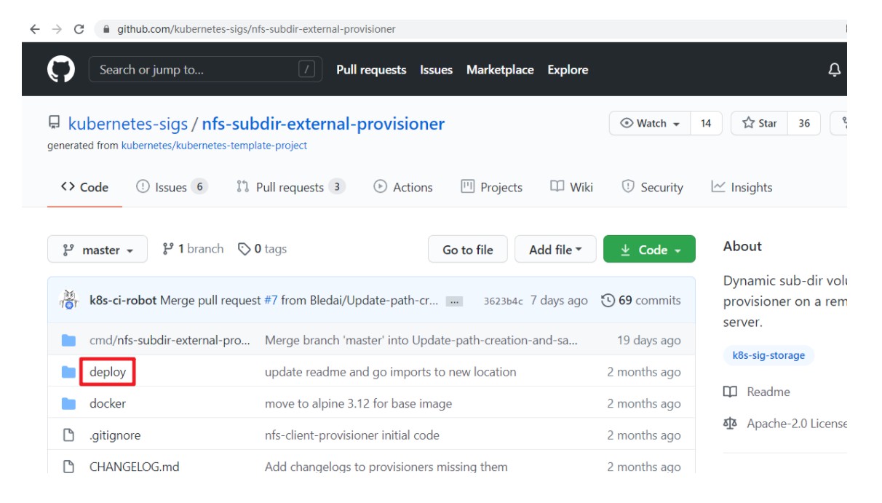This screenshot has width=882, height=503.
Task: Open the repository Pull requests tab
Action: coord(290,187)
